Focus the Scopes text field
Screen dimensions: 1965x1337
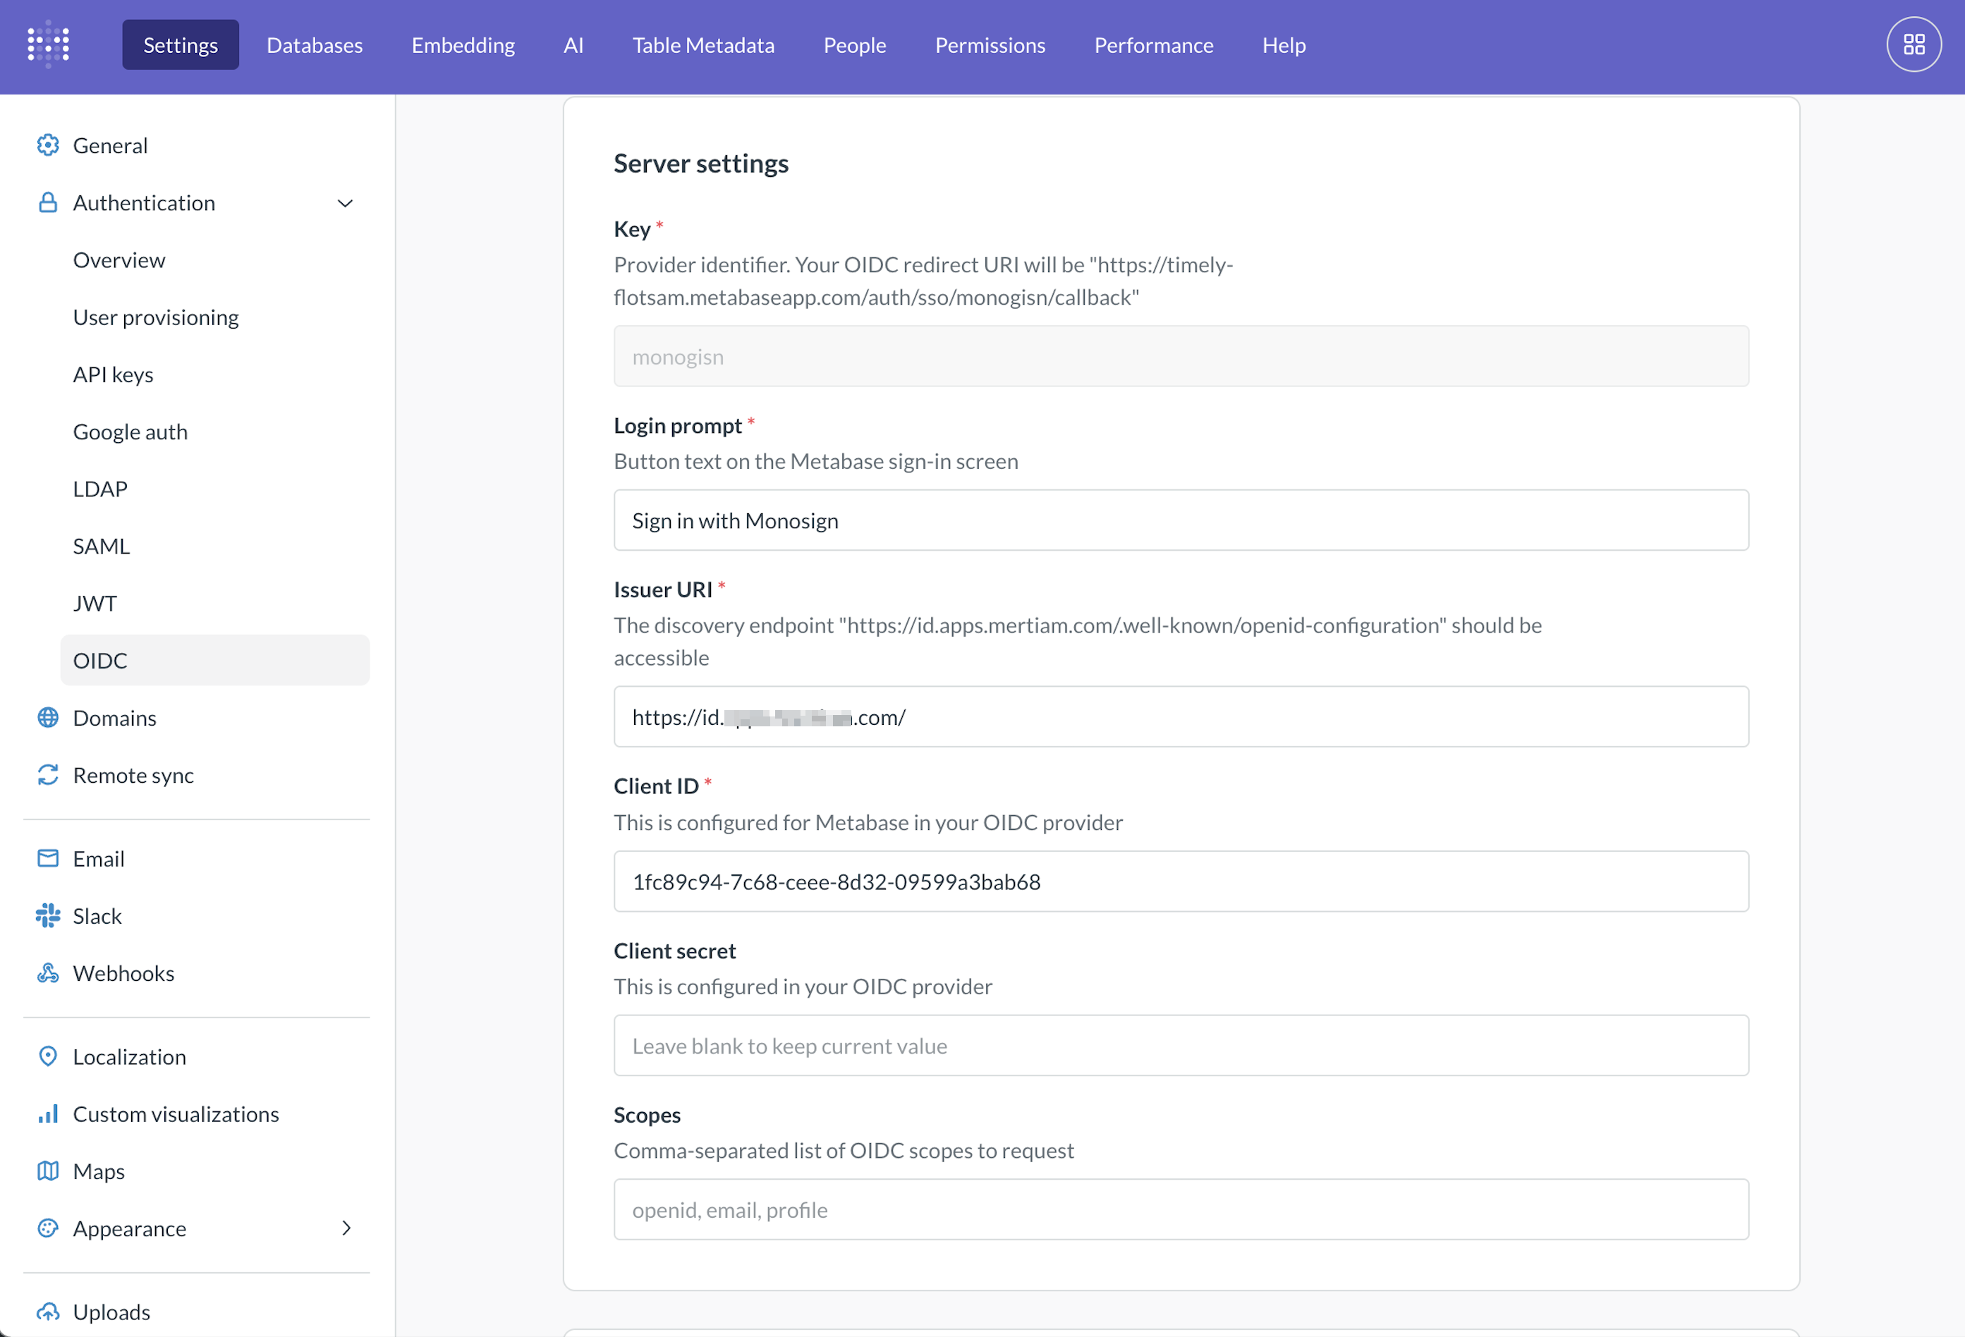(1181, 1209)
